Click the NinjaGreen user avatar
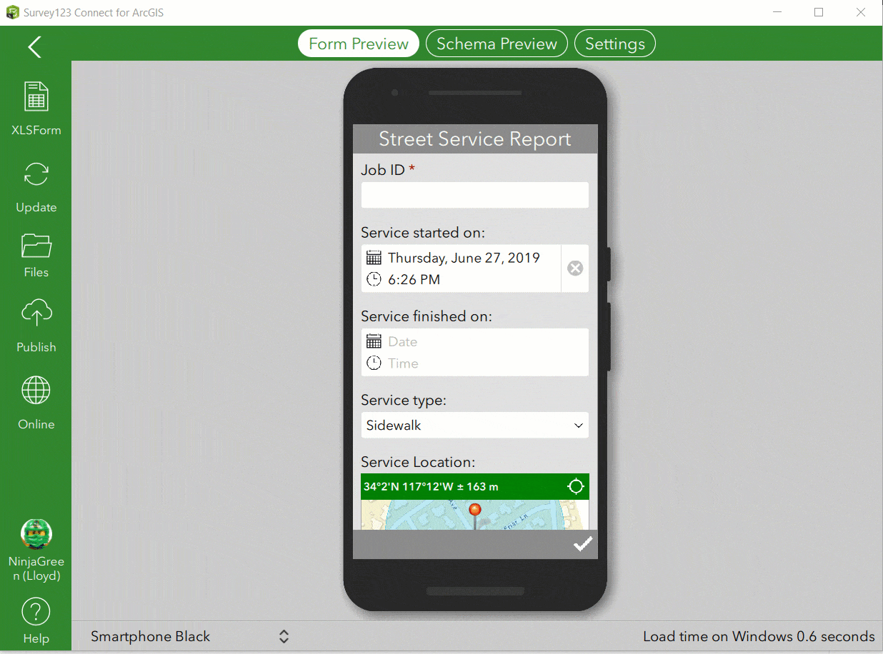883x654 pixels. pyautogui.click(x=36, y=534)
